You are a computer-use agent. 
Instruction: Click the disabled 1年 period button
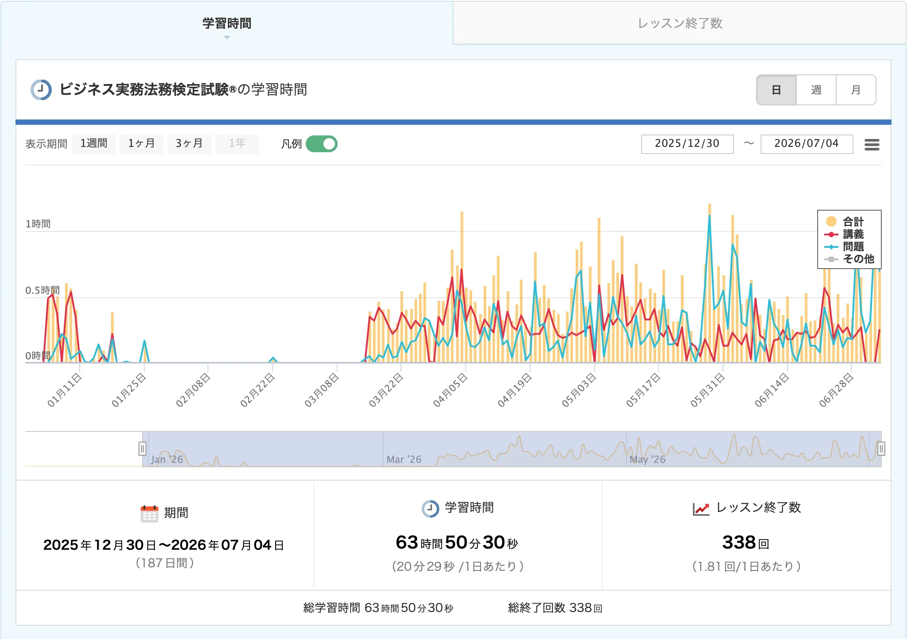coord(237,143)
